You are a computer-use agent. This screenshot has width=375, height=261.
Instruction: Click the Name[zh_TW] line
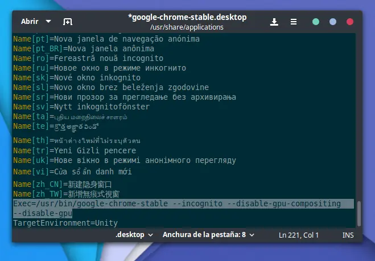pos(66,194)
